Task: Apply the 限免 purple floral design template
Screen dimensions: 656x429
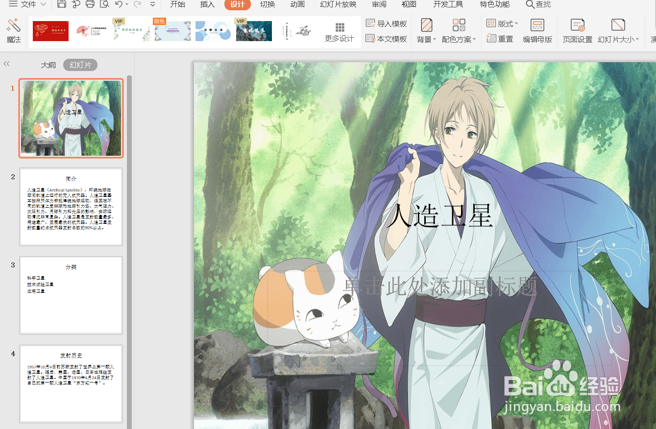Action: [172, 30]
